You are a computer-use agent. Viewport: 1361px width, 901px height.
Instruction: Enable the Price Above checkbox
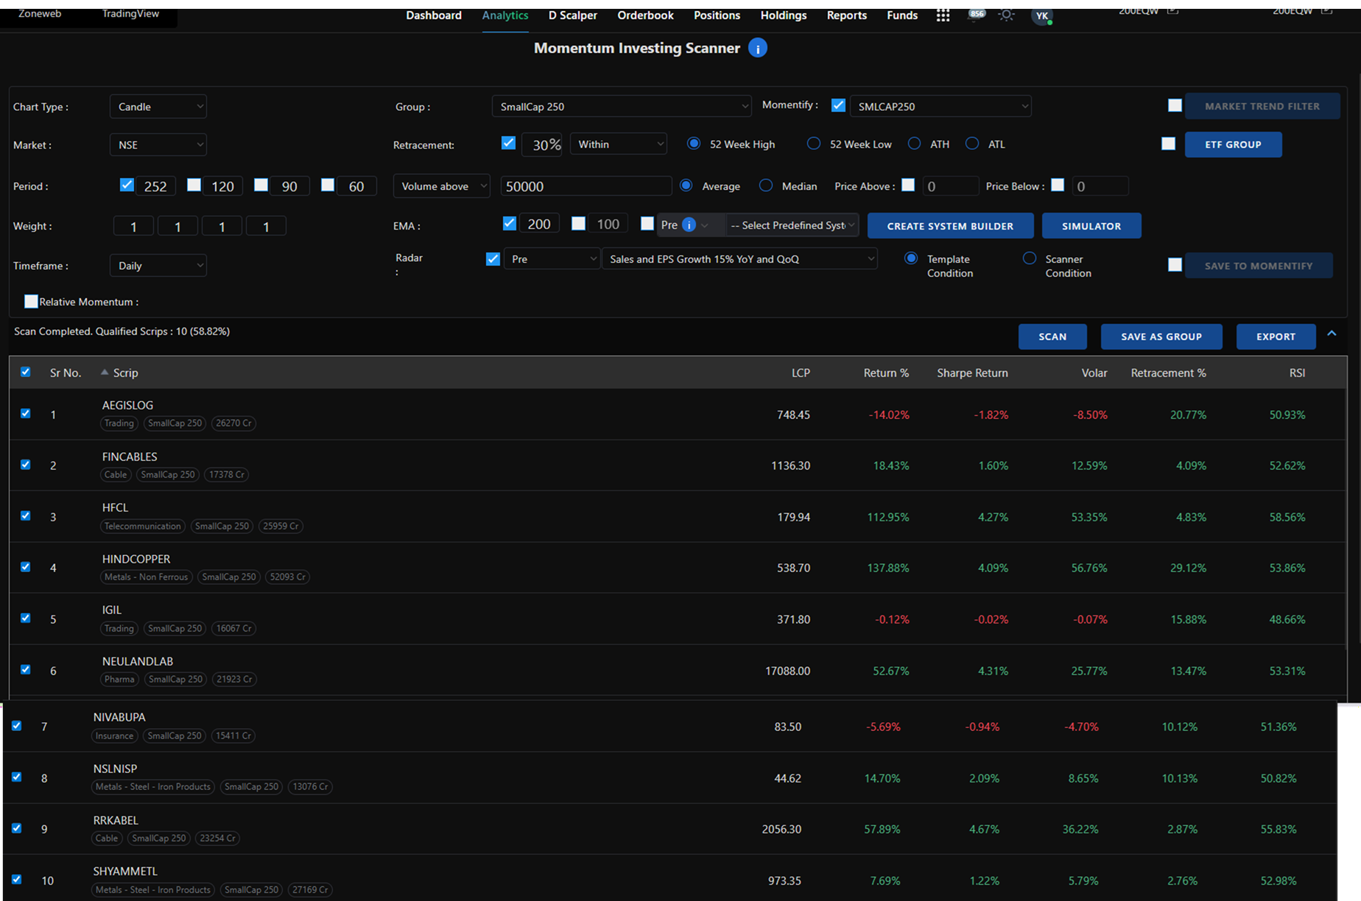point(908,185)
